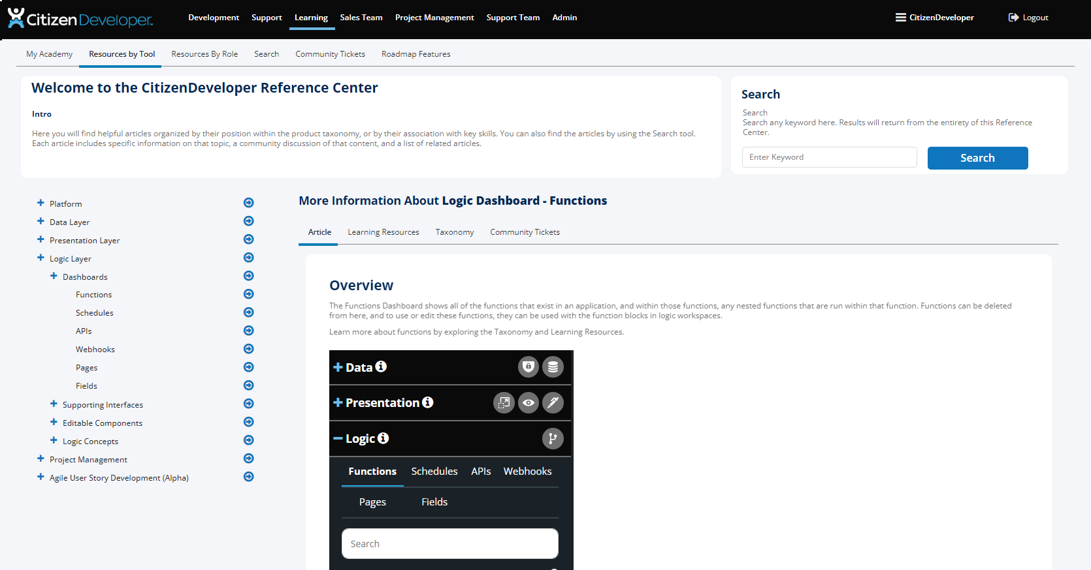Collapse the Logic section in panel
Viewport: 1091px width, 570px height.
[x=338, y=438]
